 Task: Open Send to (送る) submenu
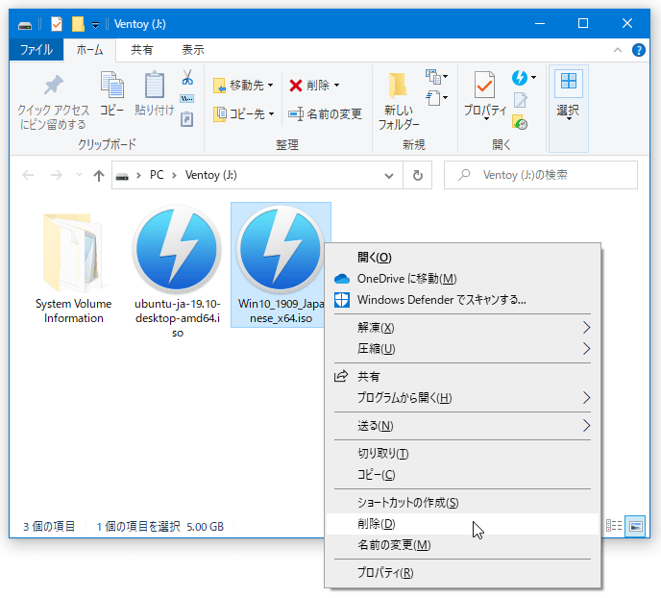(462, 426)
